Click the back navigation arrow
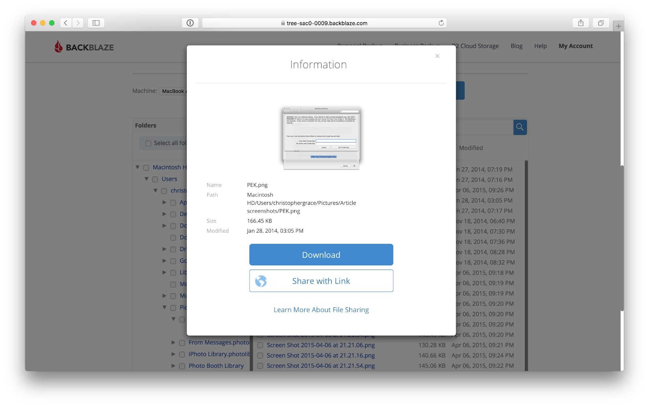 pyautogui.click(x=66, y=23)
